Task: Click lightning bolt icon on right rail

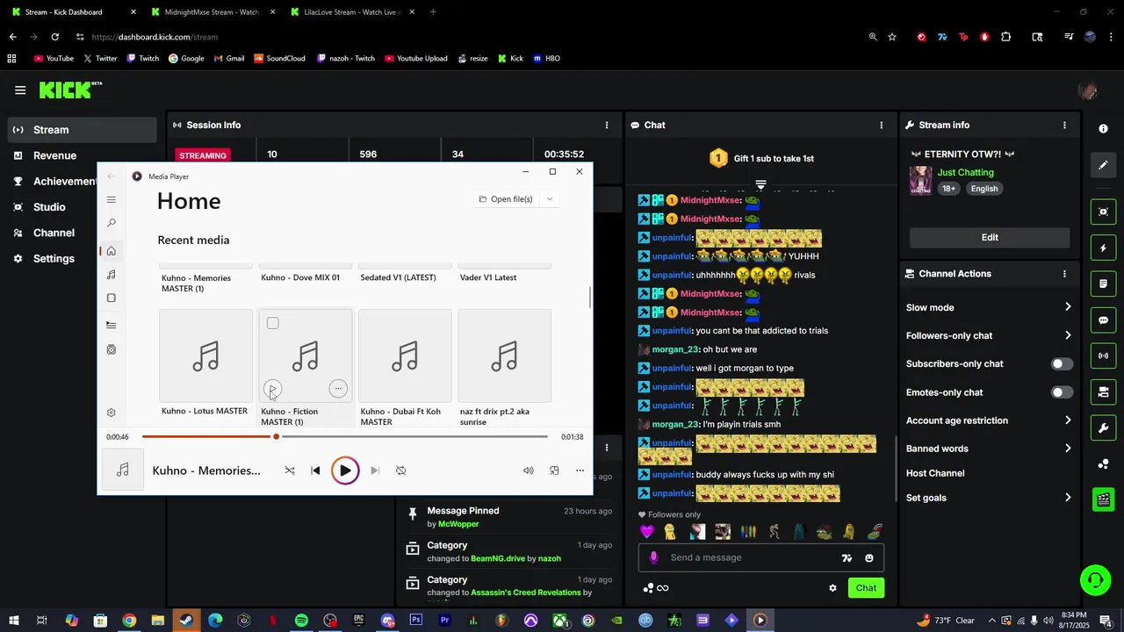Action: point(1104,248)
